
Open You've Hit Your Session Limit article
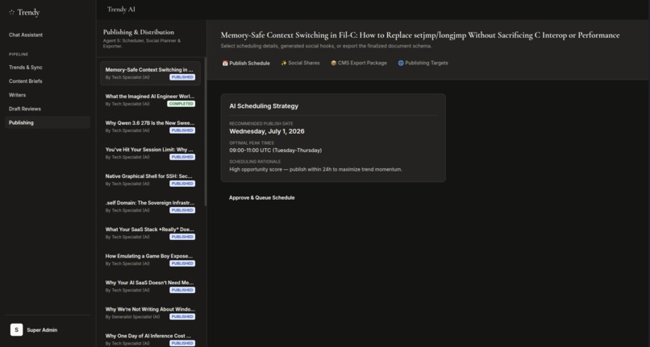click(x=150, y=153)
